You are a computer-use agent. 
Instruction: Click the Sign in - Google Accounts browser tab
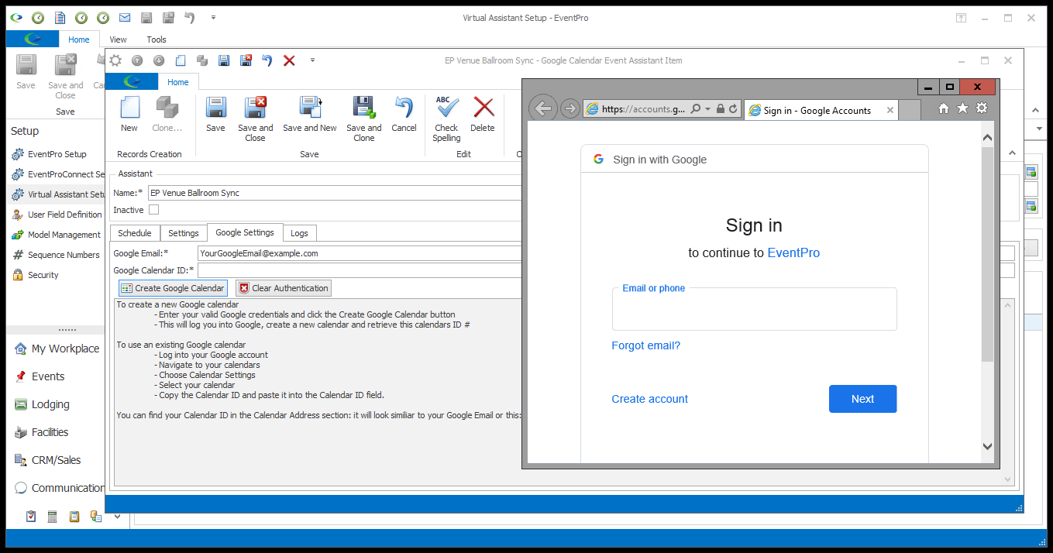(x=821, y=111)
